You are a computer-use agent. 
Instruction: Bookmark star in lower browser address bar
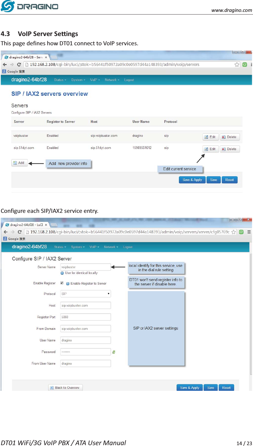[x=234, y=232]
